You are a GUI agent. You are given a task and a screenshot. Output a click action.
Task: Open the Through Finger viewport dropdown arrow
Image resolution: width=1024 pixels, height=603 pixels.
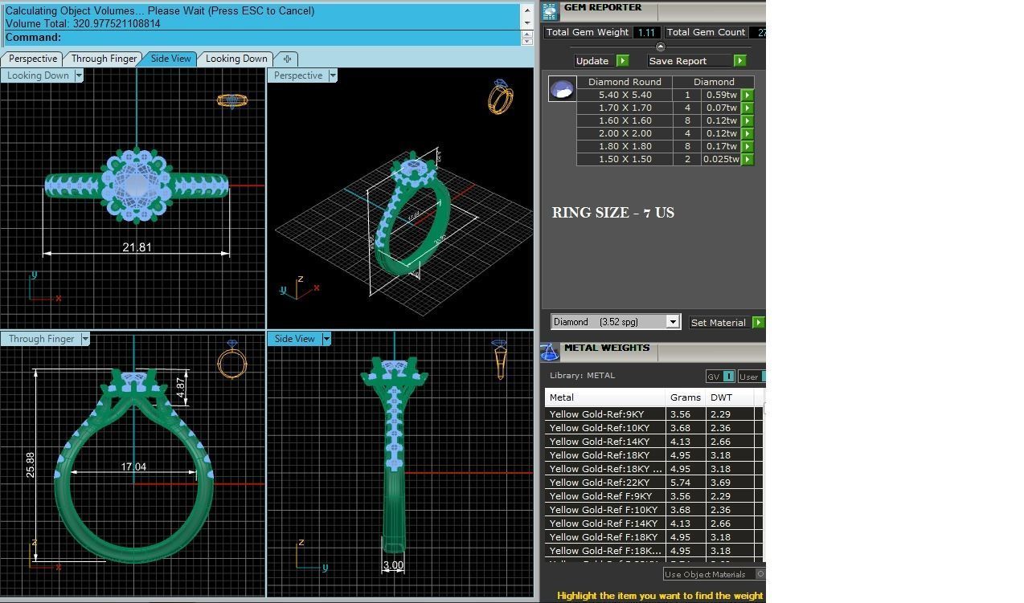(x=85, y=339)
